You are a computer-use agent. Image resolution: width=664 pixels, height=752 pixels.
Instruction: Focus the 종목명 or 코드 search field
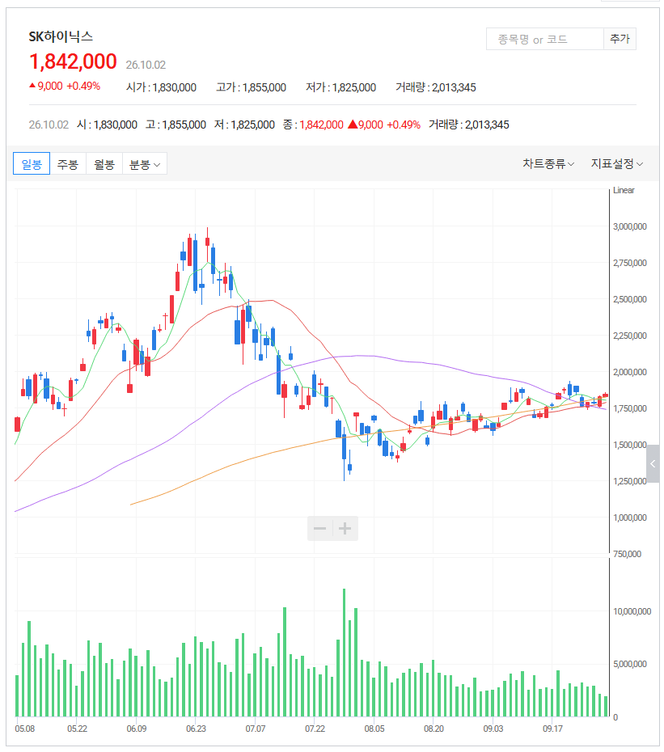click(544, 39)
